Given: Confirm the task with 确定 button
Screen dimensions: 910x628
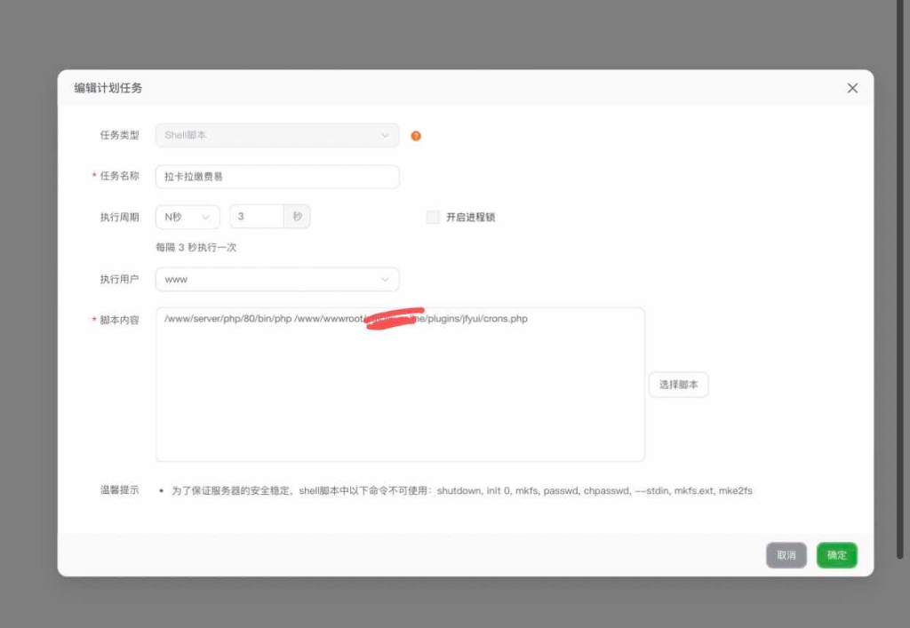Looking at the screenshot, I should tap(835, 554).
